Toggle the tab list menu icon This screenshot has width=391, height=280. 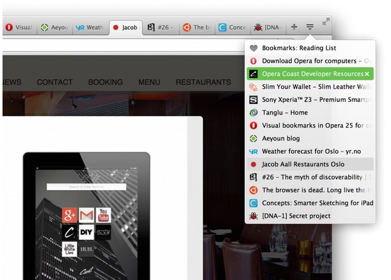tap(310, 27)
